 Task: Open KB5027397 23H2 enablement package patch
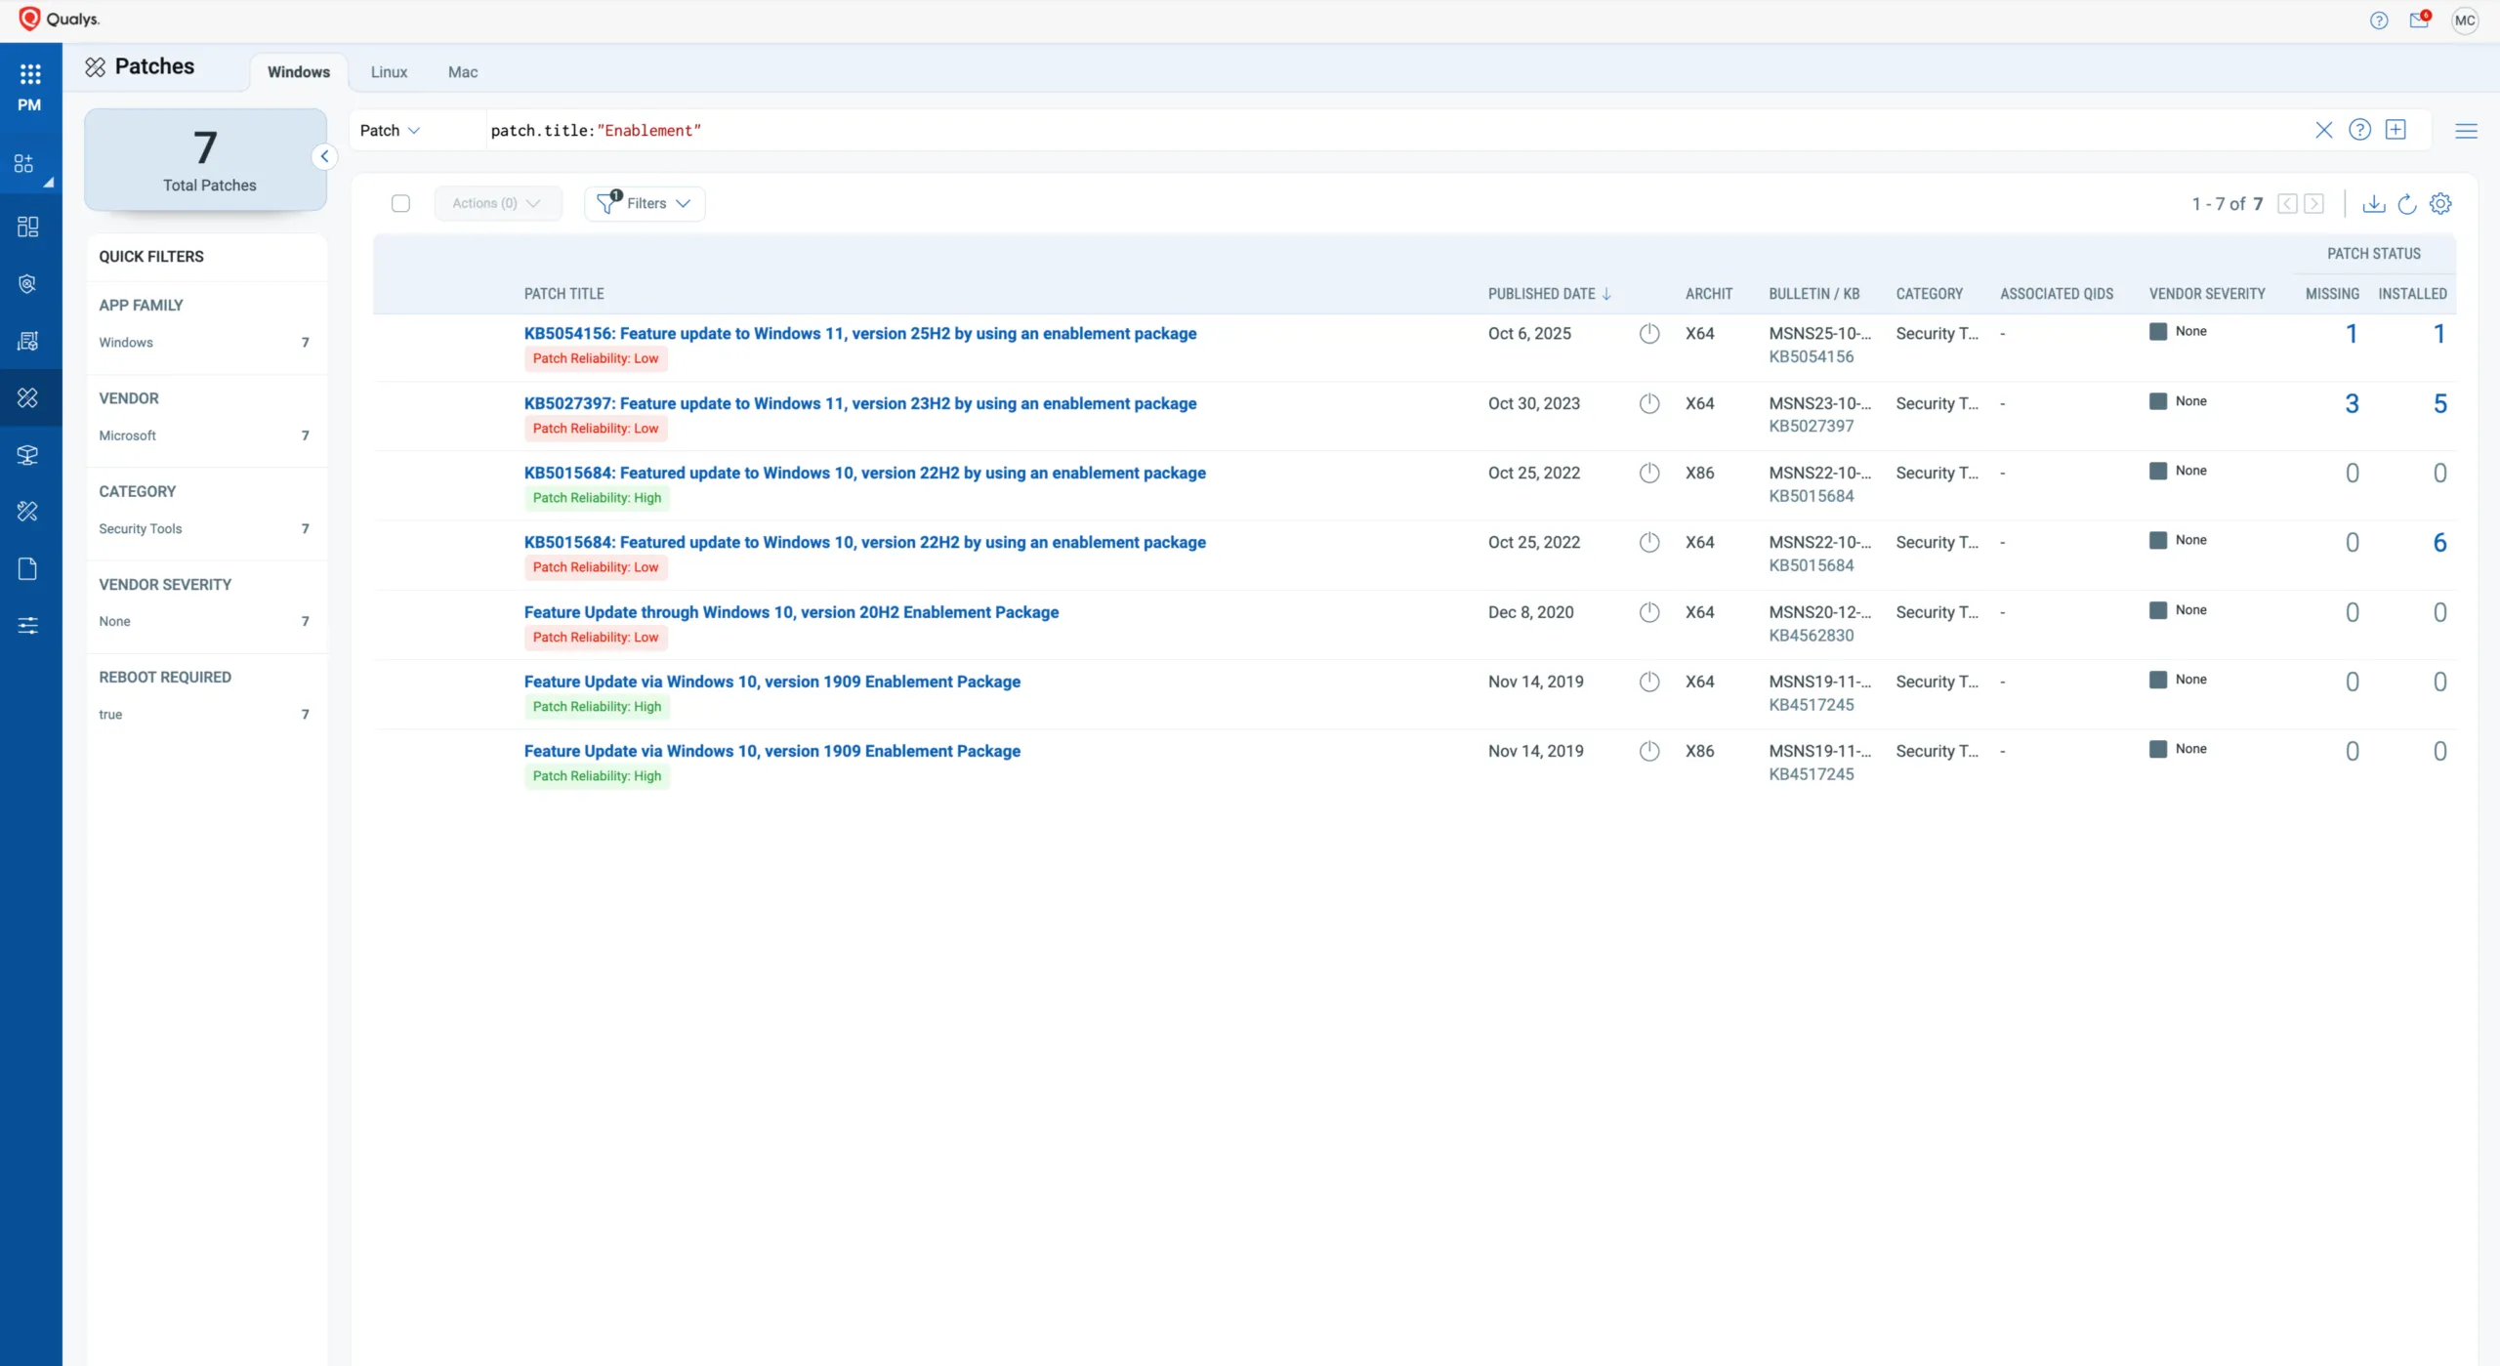(x=860, y=403)
